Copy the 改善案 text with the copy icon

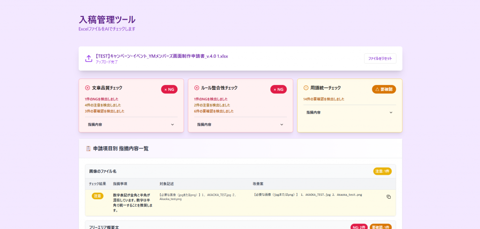tap(389, 197)
